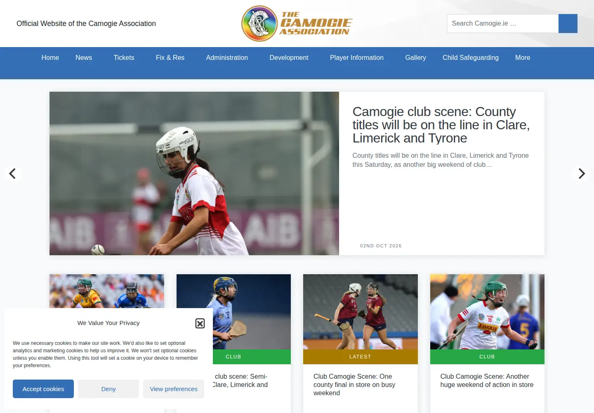Viewport: 594px width, 413px height.
Task: Open the Fix & Res menu
Action: click(170, 58)
